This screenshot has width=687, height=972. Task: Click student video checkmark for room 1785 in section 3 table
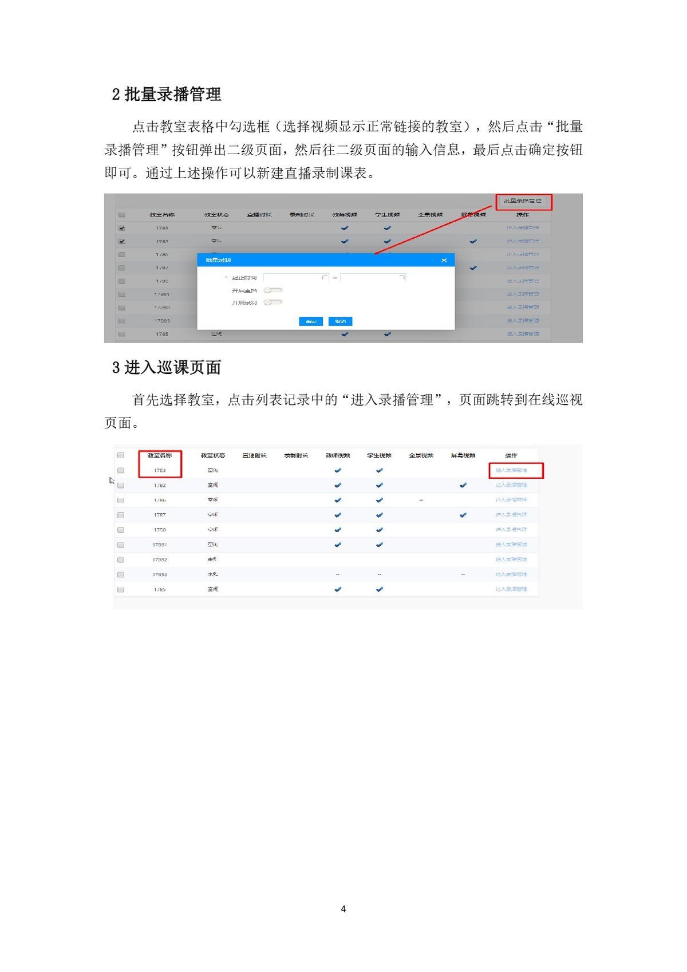click(380, 589)
